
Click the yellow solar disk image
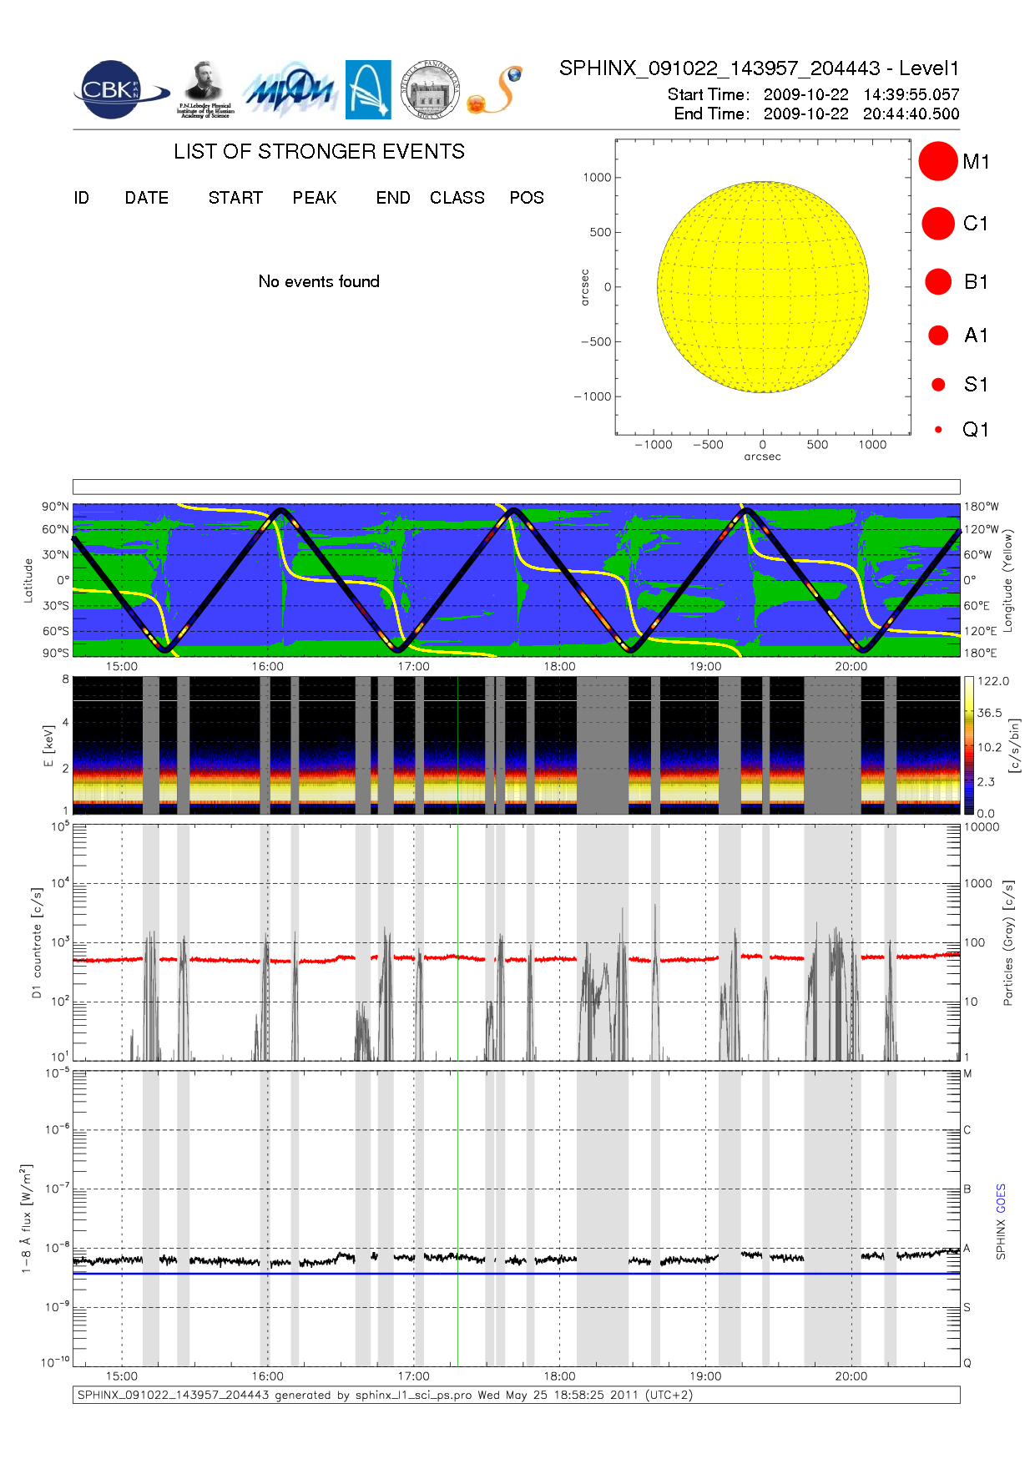pos(763,286)
